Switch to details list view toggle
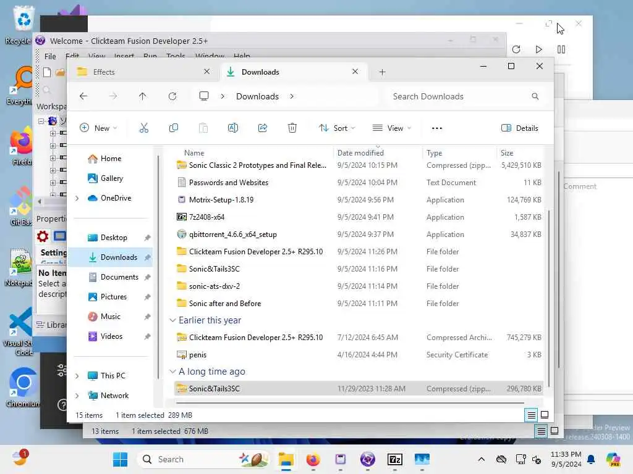Viewport: 633px width, 474px height. point(532,415)
